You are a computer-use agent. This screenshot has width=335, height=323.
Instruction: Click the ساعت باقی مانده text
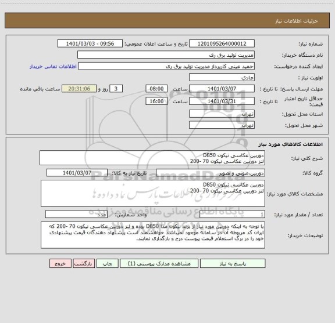point(40,89)
